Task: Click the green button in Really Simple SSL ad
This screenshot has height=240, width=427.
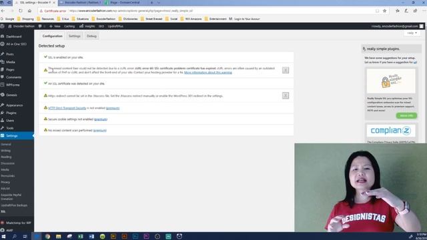Action: click(x=406, y=115)
